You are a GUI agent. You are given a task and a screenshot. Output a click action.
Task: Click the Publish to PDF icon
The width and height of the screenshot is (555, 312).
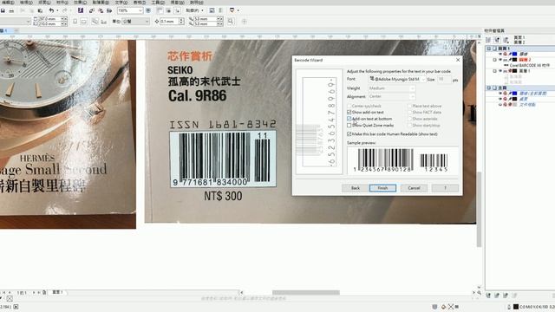pyautogui.click(x=109, y=10)
